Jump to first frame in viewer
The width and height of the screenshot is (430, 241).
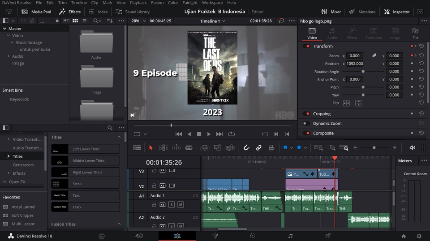[x=179, y=134]
